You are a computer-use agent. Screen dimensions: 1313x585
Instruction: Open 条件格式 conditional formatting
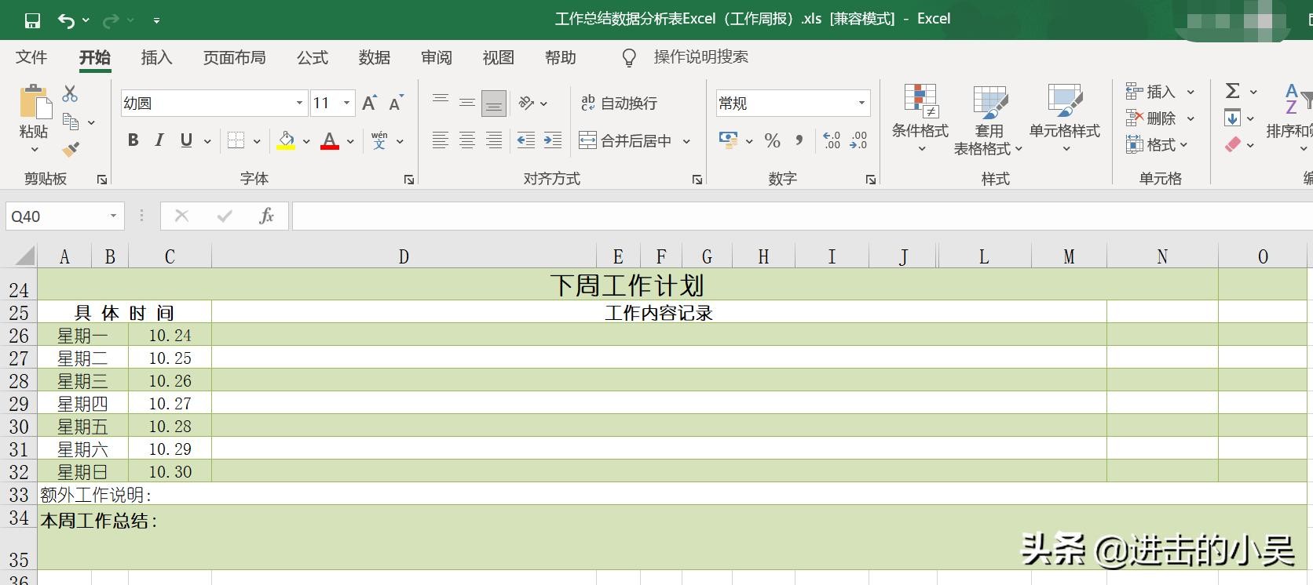(920, 117)
